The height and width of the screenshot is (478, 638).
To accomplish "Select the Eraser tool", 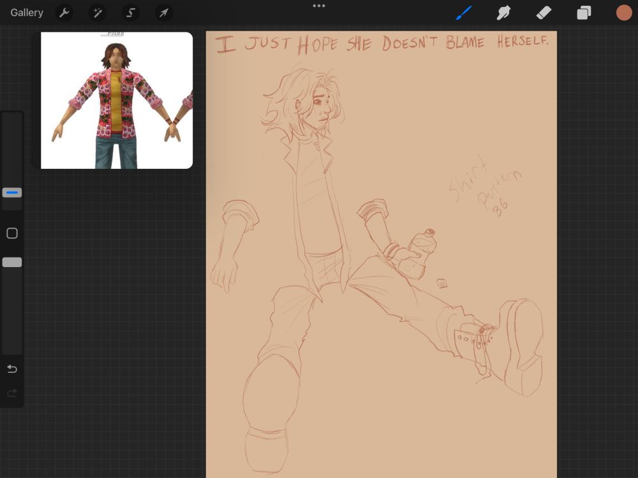I will click(544, 13).
